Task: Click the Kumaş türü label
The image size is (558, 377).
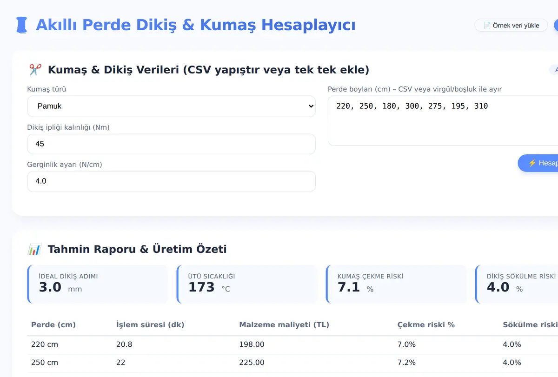Action: pos(46,89)
